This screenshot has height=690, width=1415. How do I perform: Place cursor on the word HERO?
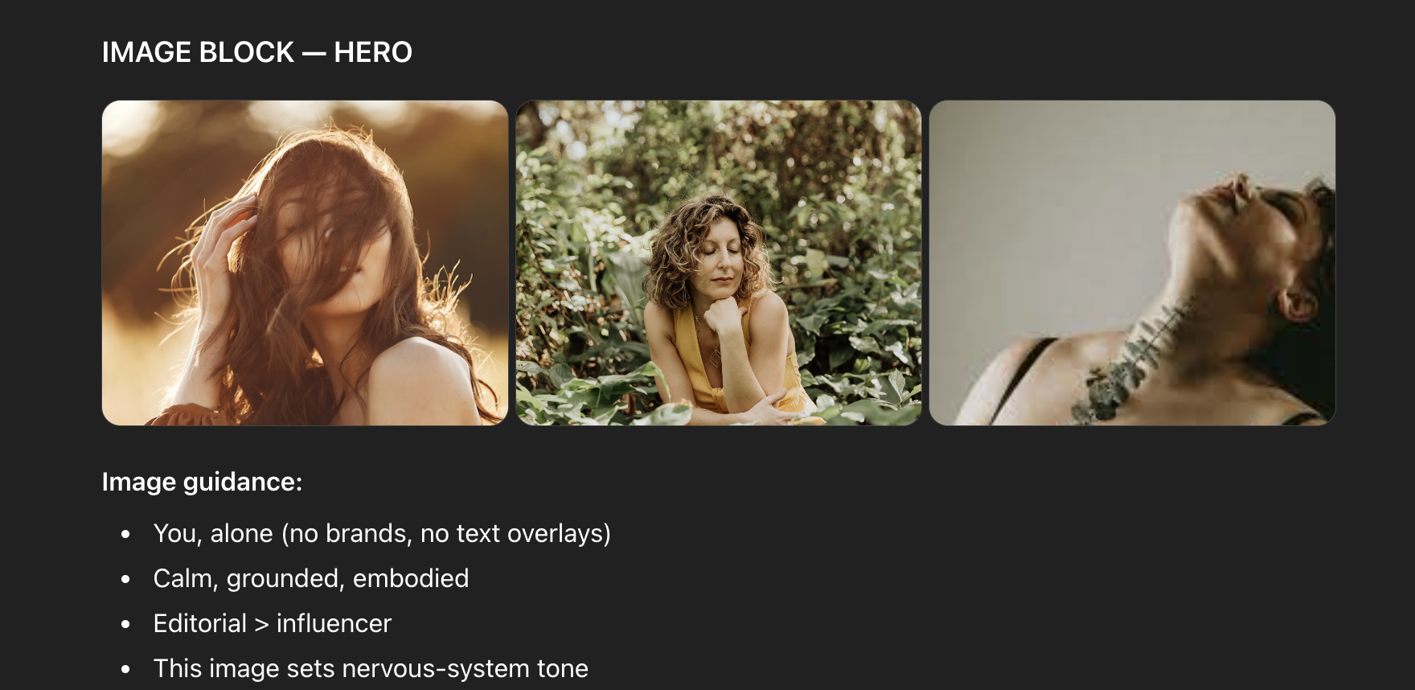click(373, 52)
